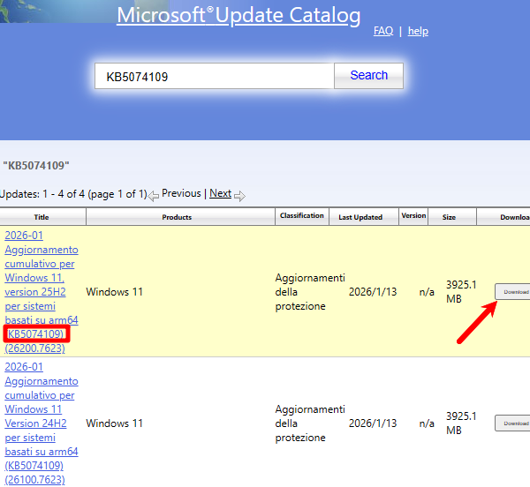This screenshot has width=530, height=487.
Task: Click the Previous page text
Action: [x=181, y=193]
